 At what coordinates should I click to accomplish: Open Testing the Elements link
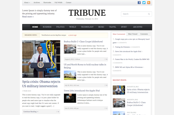[x=122, y=47]
